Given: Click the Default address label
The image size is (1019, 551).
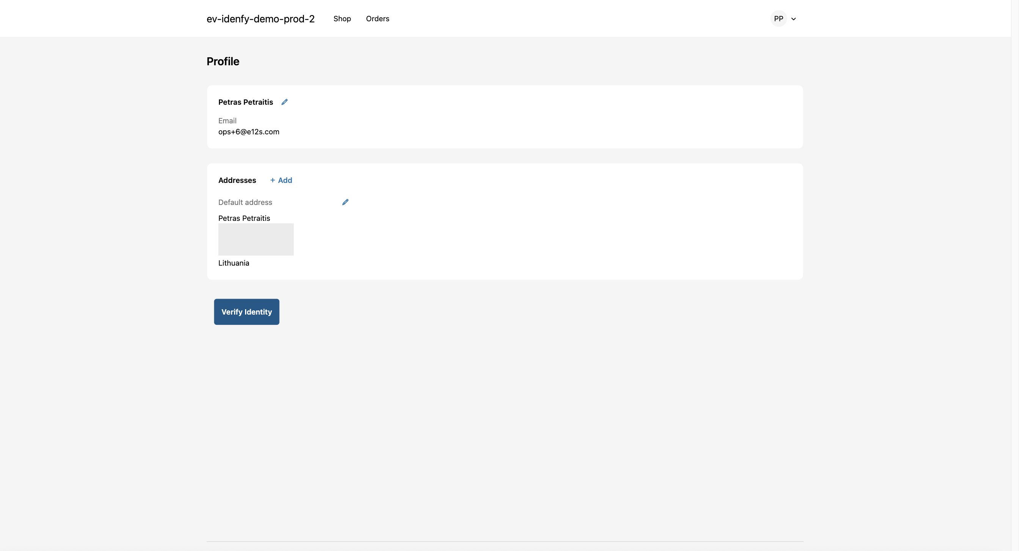Looking at the screenshot, I should (245, 202).
